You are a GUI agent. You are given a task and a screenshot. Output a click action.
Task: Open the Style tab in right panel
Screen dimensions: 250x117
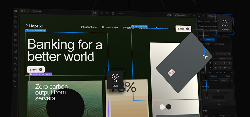point(200,21)
